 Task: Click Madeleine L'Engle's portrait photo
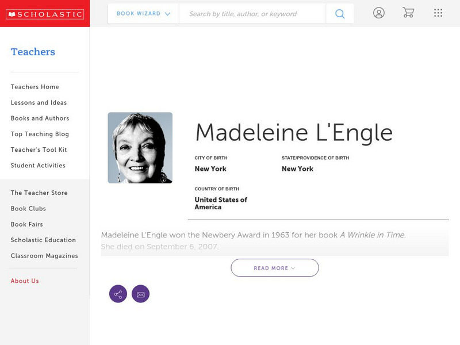pyautogui.click(x=140, y=147)
